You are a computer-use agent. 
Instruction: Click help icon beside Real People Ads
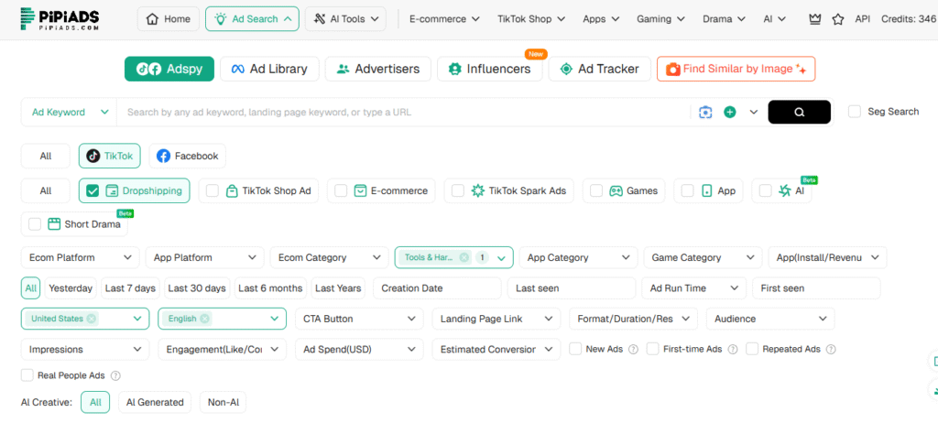116,375
